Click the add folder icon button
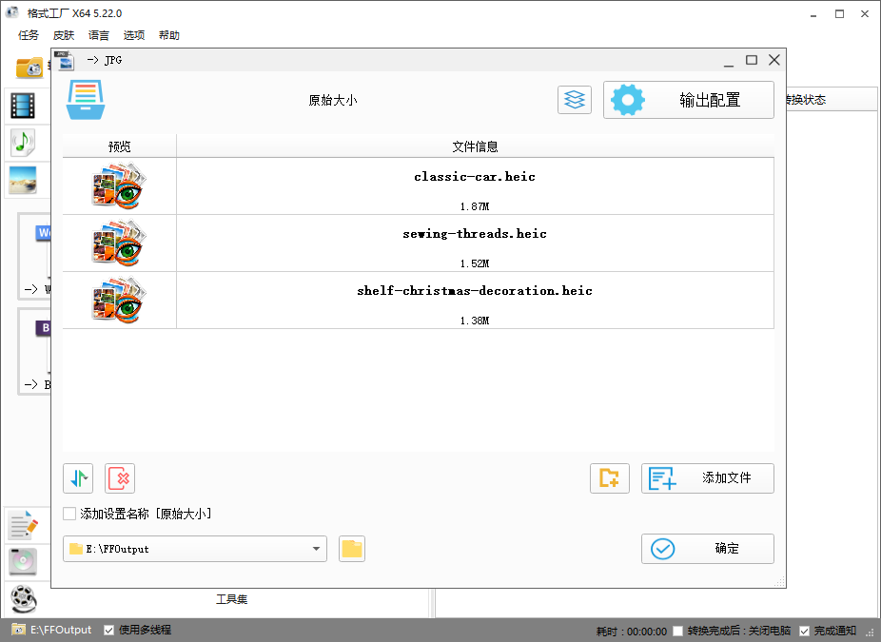Screen dimensions: 881x642 coord(610,478)
